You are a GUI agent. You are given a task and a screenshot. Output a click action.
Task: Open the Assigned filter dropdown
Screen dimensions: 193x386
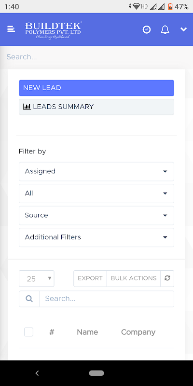point(96,171)
